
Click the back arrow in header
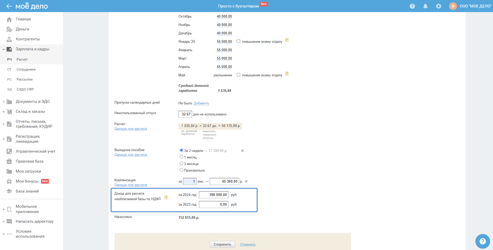pyautogui.click(x=9, y=6)
